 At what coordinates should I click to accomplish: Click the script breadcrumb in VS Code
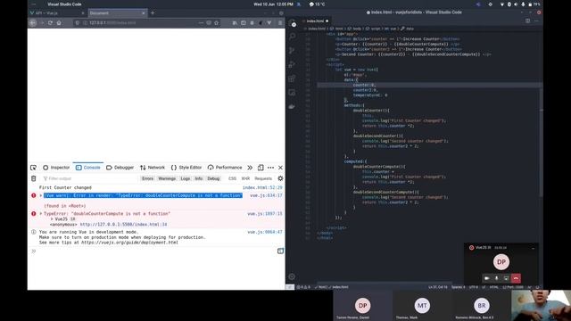pyautogui.click(x=374, y=29)
